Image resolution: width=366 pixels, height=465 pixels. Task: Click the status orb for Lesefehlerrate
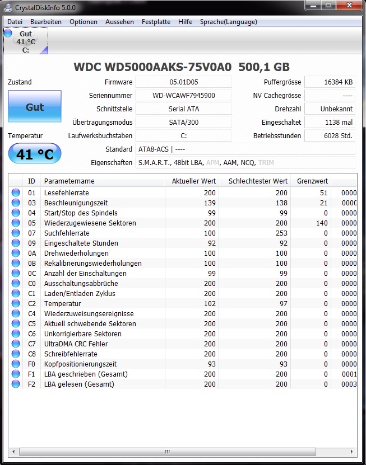[16, 192]
